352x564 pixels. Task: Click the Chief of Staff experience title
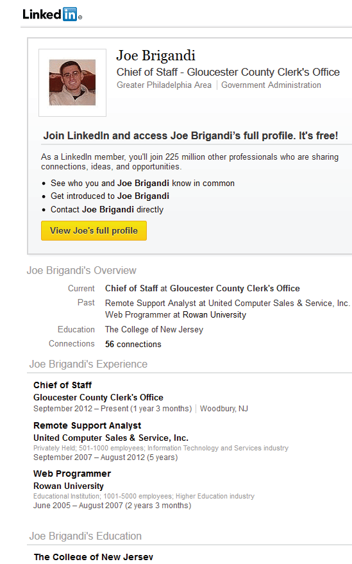(63, 385)
